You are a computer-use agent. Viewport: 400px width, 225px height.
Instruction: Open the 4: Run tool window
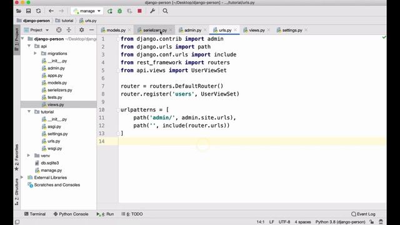coord(105,214)
